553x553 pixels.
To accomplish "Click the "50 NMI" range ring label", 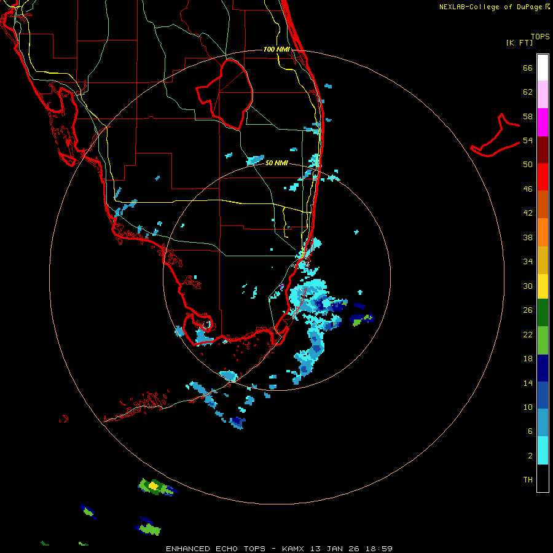I will pos(276,163).
